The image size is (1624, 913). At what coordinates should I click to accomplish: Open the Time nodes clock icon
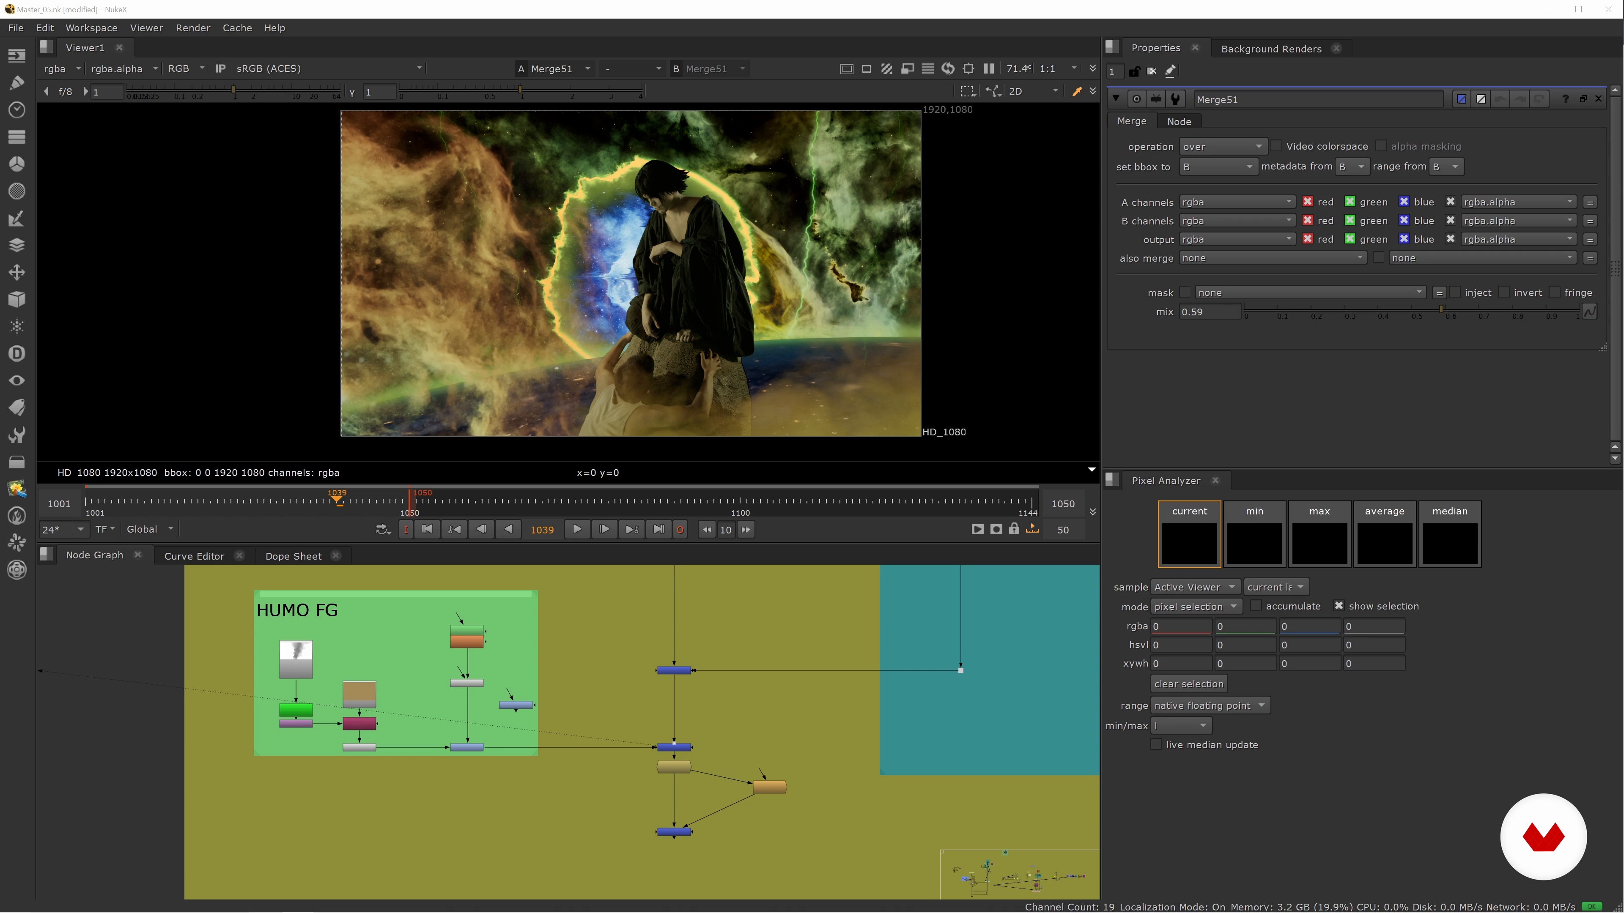click(17, 109)
